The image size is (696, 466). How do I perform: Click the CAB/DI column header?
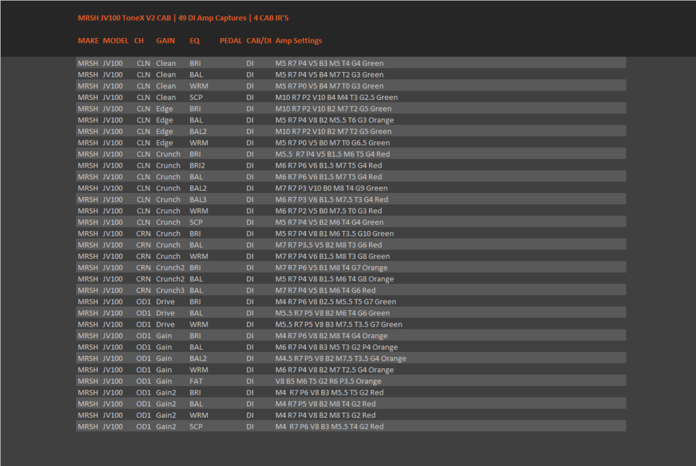(259, 41)
